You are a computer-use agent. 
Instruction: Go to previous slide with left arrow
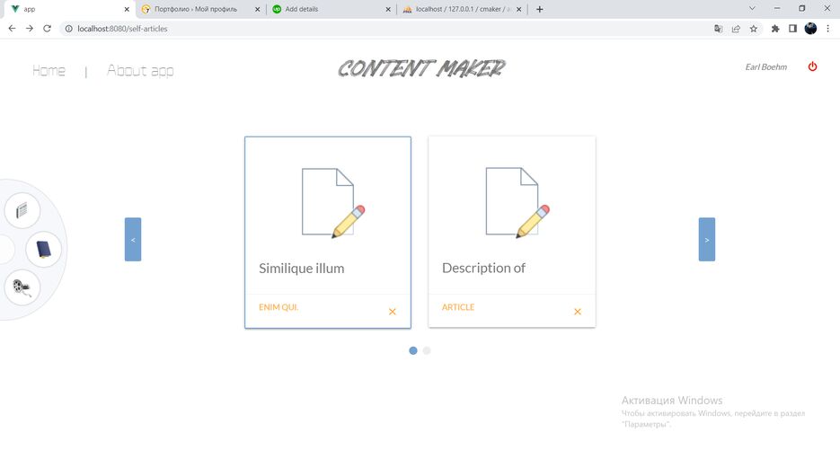(x=133, y=240)
